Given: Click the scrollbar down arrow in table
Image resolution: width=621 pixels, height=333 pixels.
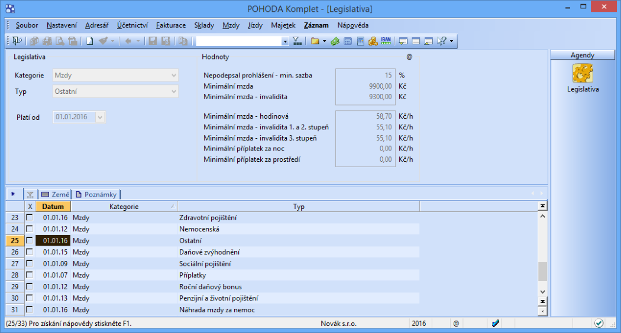Looking at the screenshot, I should click(542, 292).
